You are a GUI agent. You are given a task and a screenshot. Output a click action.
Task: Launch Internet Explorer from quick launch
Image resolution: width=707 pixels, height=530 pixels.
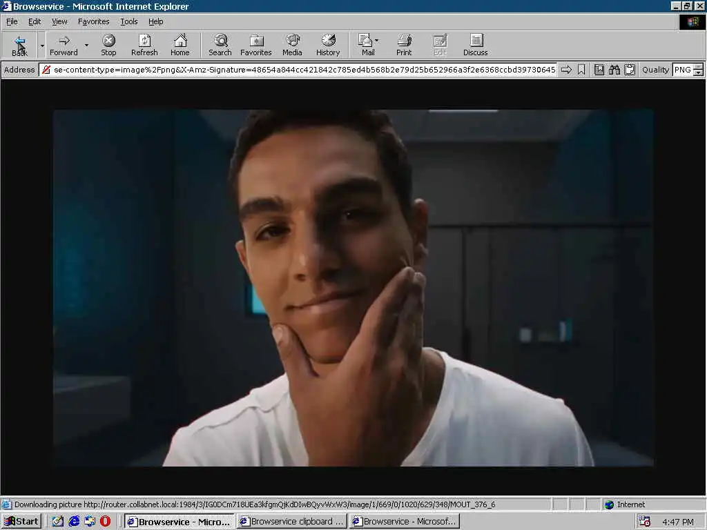(74, 522)
